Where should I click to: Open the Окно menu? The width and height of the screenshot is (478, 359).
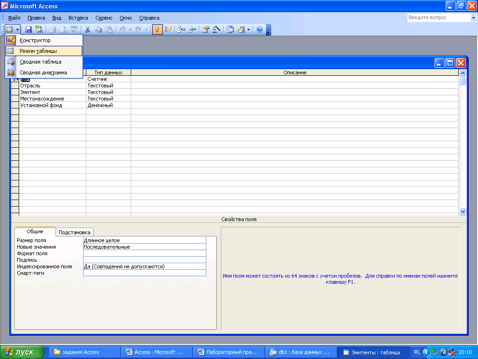click(x=126, y=18)
